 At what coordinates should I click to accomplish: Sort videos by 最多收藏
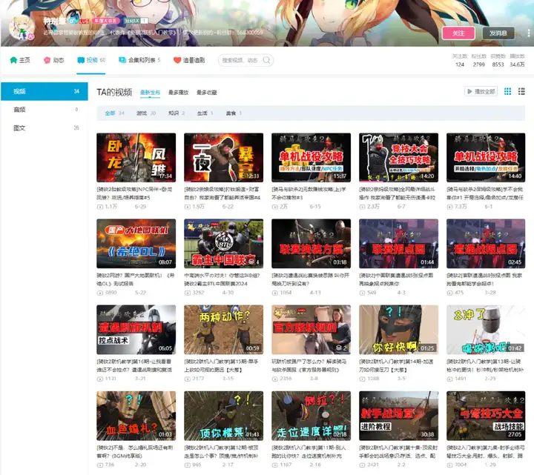[207, 93]
